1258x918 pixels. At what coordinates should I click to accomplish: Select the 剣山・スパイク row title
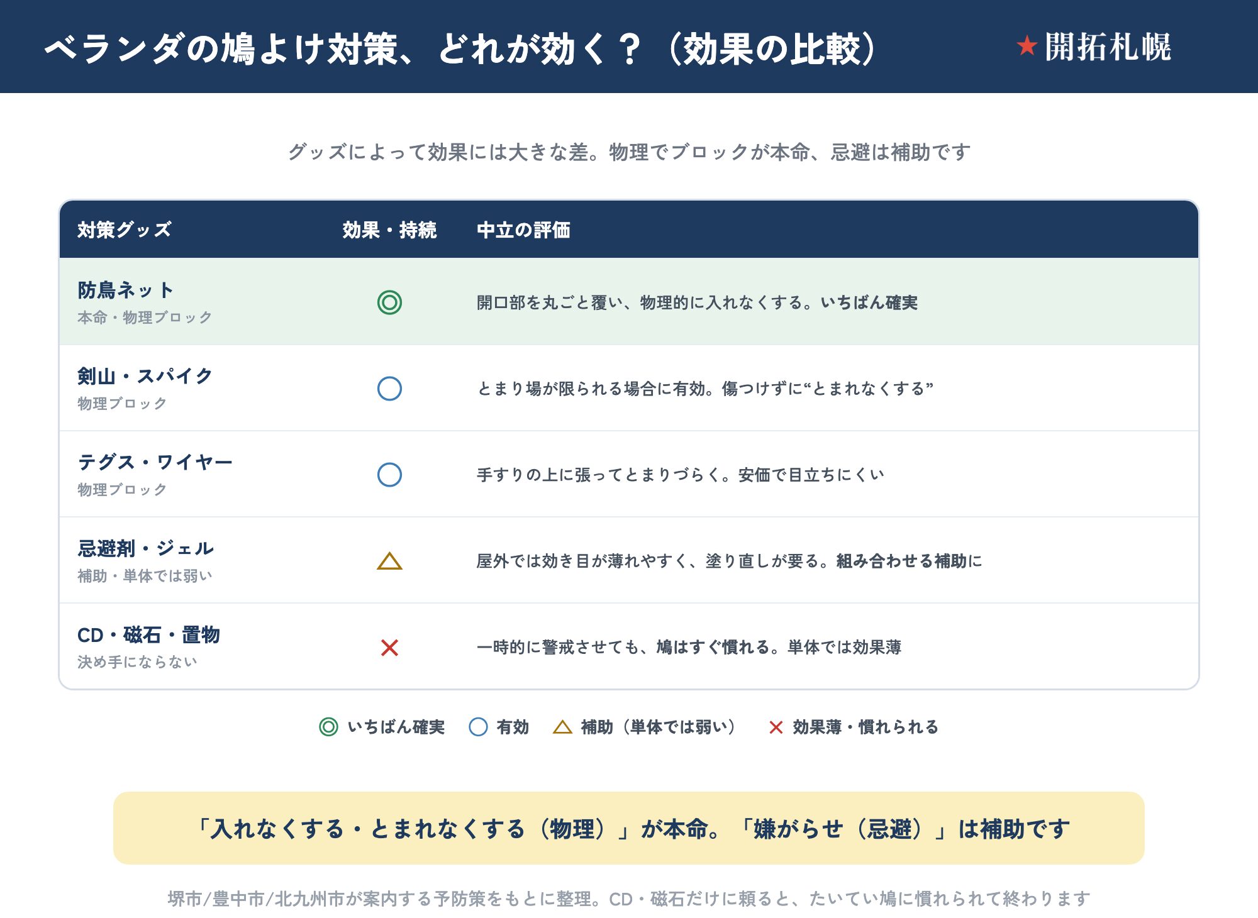tap(145, 376)
